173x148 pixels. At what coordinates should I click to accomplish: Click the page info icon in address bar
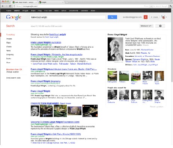click(x=14, y=6)
